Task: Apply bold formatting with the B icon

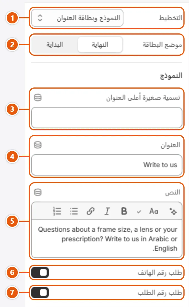Action: 124,211
